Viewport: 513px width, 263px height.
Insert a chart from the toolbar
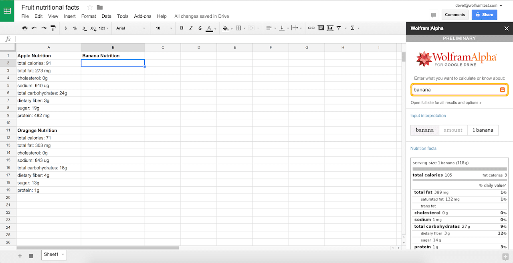click(x=330, y=28)
